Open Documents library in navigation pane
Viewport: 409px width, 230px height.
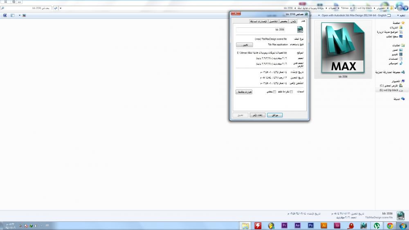coord(396,58)
